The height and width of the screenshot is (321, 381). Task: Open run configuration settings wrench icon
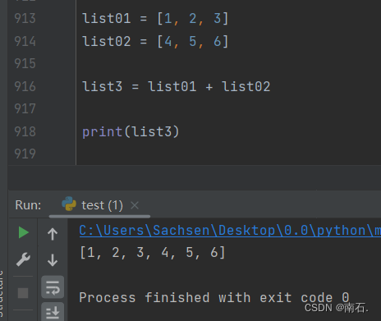[x=23, y=259]
